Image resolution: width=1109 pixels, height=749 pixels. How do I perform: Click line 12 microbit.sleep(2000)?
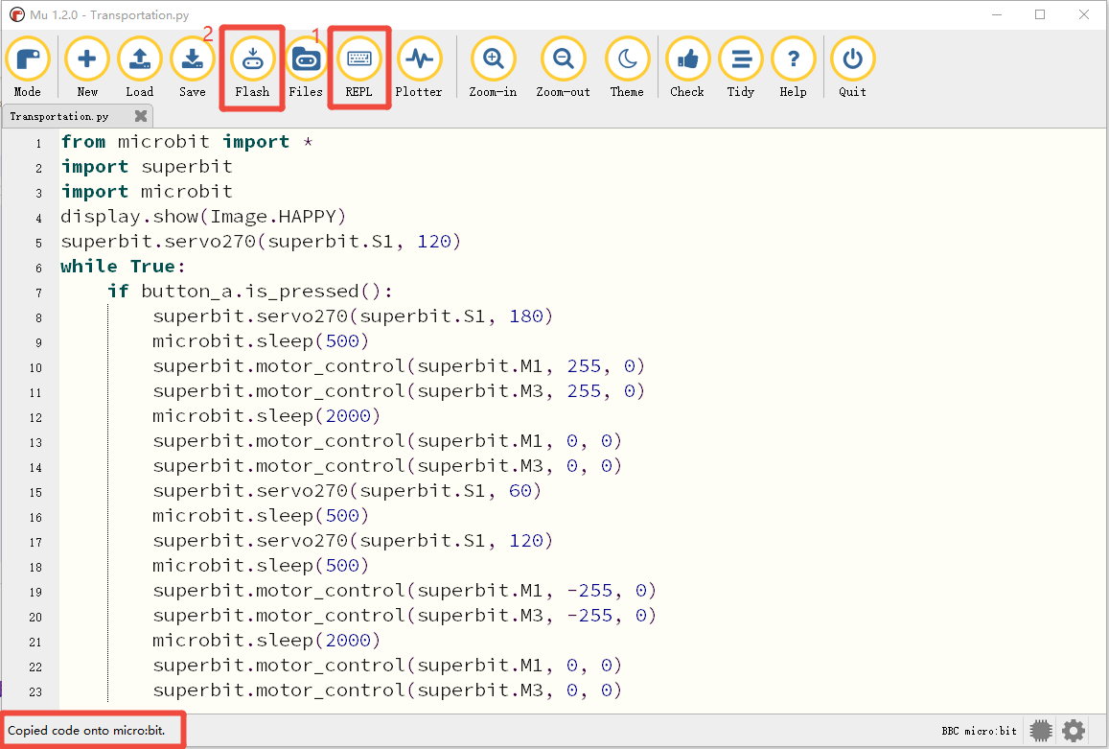pos(266,415)
